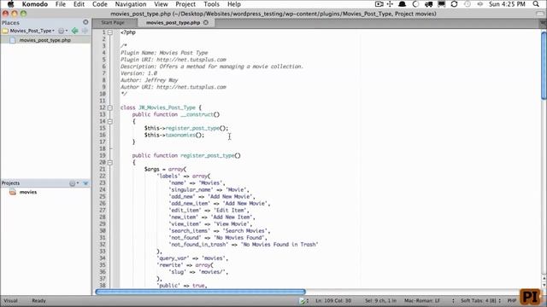Open the Places gear settings menu
The width and height of the screenshot is (547, 307).
pos(62,31)
